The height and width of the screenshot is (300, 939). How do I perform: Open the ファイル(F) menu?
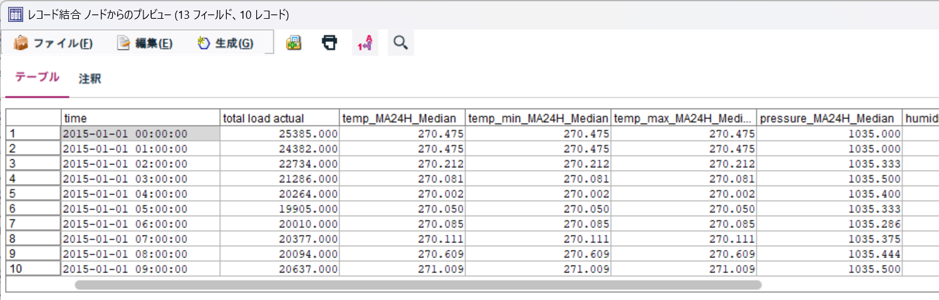[x=53, y=43]
